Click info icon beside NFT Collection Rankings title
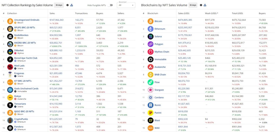277x132 pixels. [x=67, y=5]
